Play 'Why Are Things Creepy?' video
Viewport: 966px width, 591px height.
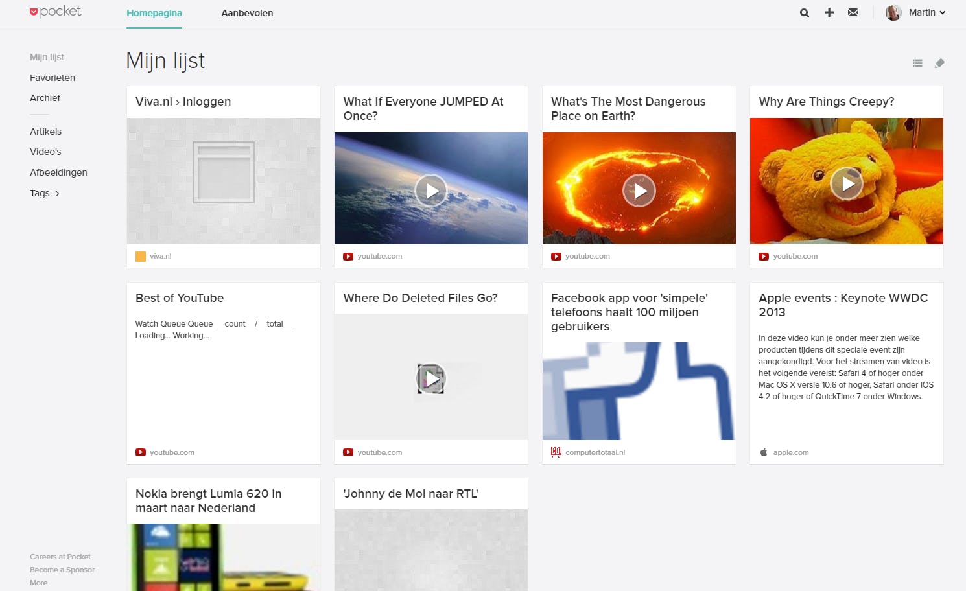click(847, 183)
